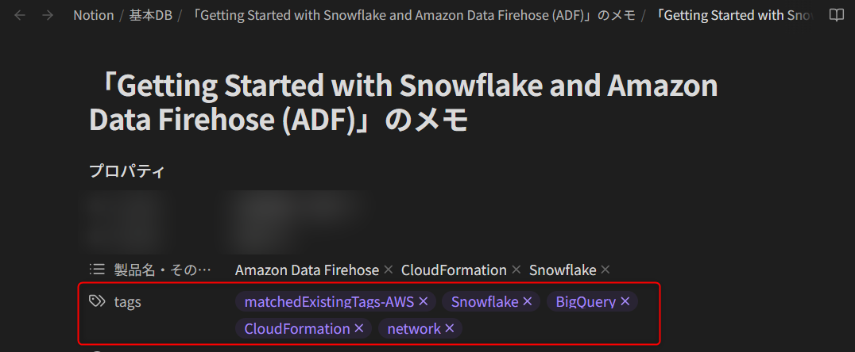Remove the matchedExistingTags-AWS tag
855x352 pixels.
(x=424, y=301)
